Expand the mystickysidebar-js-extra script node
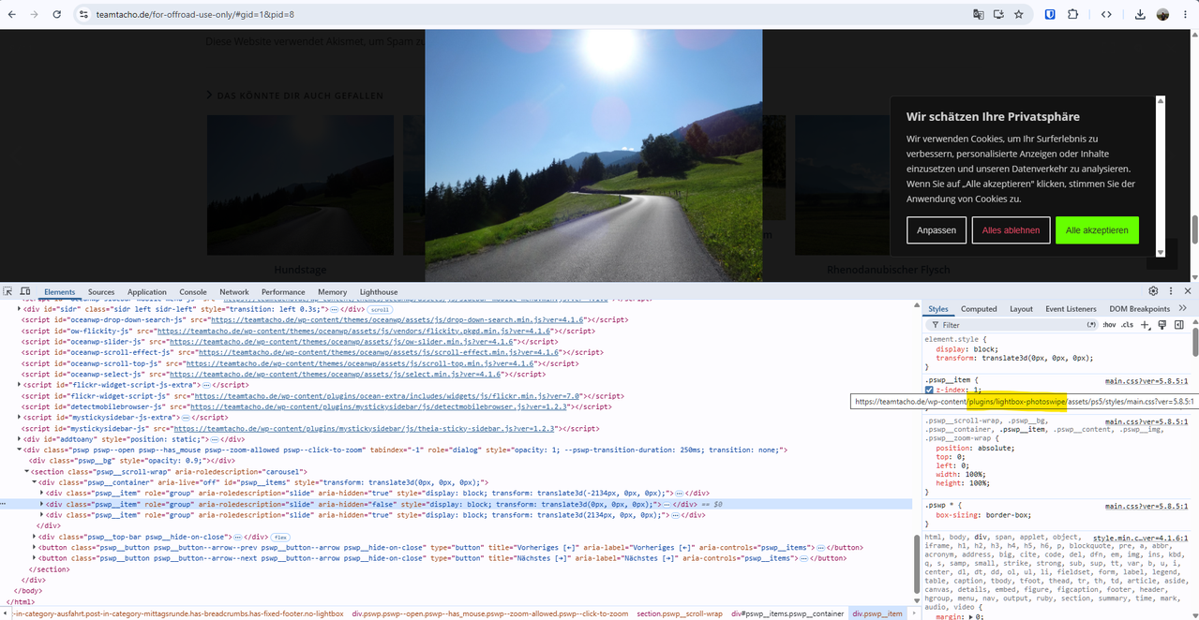The width and height of the screenshot is (1199, 620). [20, 418]
